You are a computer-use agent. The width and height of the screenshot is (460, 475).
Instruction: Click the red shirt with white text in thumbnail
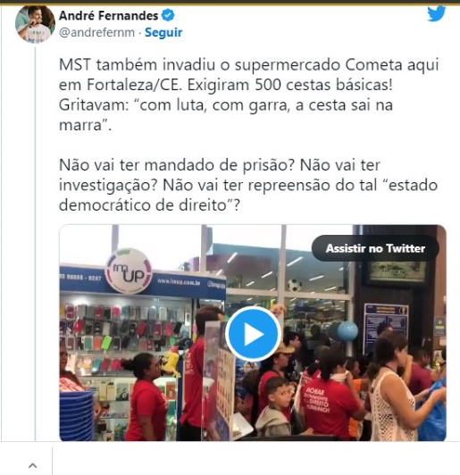pyautogui.click(x=329, y=406)
